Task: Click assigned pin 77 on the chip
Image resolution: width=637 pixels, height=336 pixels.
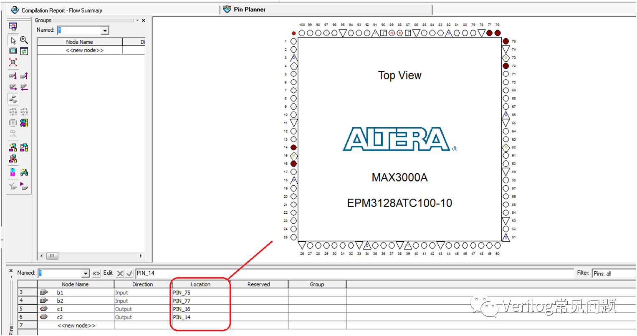Action: tap(489, 33)
